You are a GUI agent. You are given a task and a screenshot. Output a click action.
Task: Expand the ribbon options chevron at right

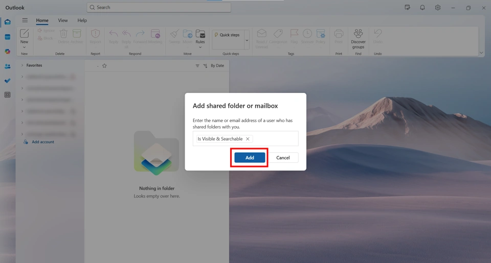[x=481, y=53]
